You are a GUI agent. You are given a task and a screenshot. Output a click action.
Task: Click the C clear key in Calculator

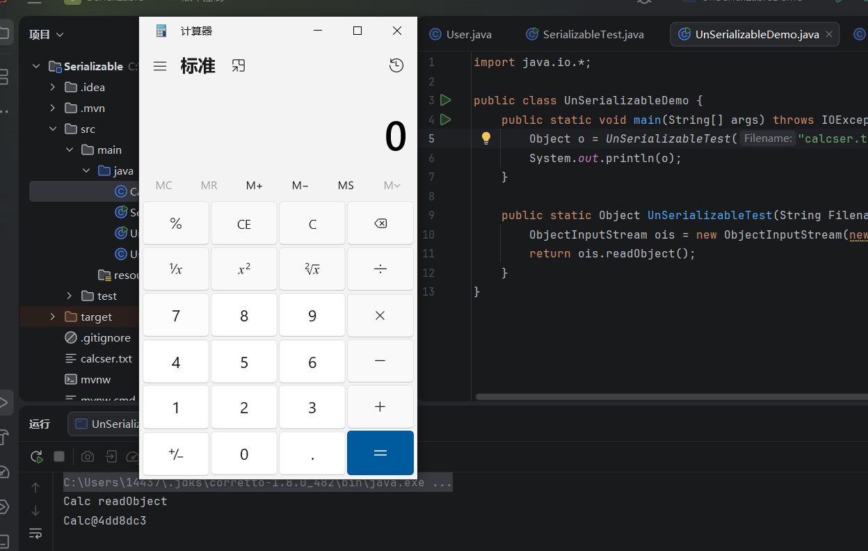pos(312,224)
